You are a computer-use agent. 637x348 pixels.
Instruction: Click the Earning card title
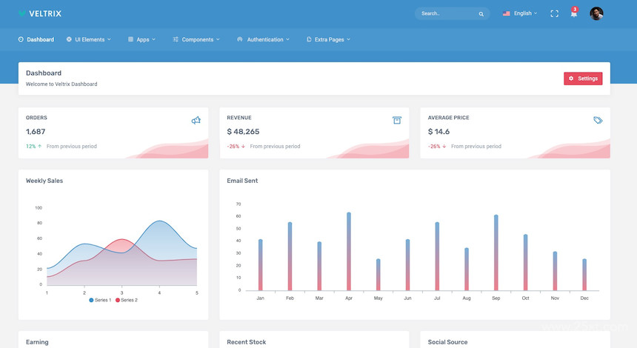[37, 342]
